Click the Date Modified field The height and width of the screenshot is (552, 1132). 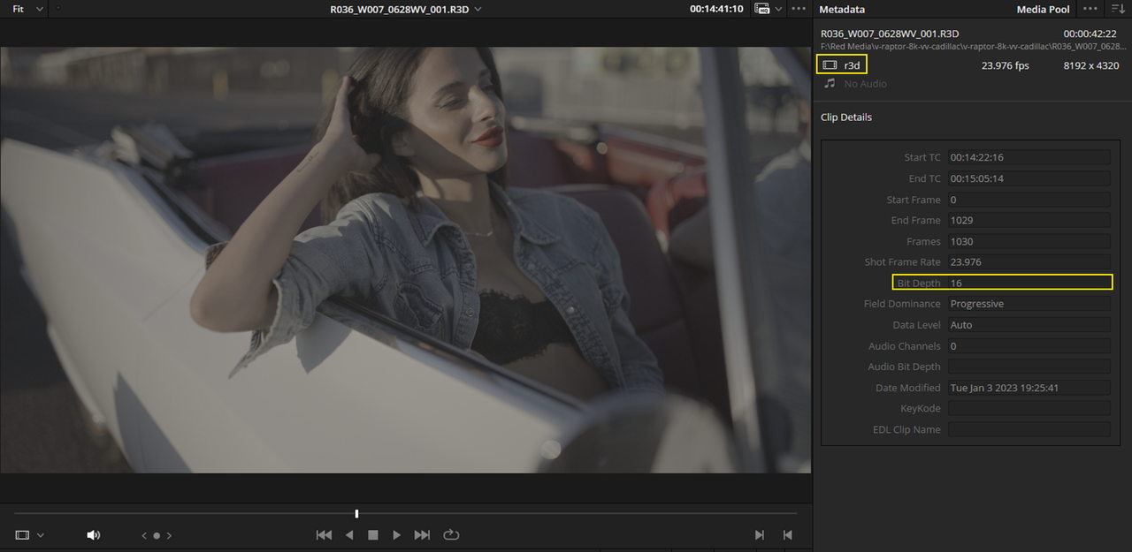point(1029,388)
